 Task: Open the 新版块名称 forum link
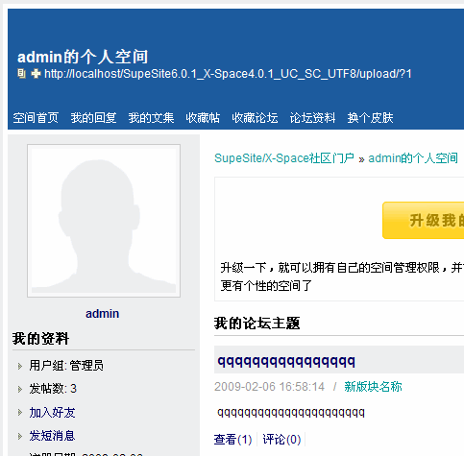click(373, 387)
